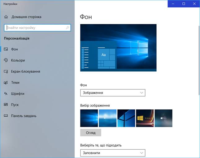Viewport: 200px width, 158px height.
Task: Switch to the Теми section
Action: [15, 83]
